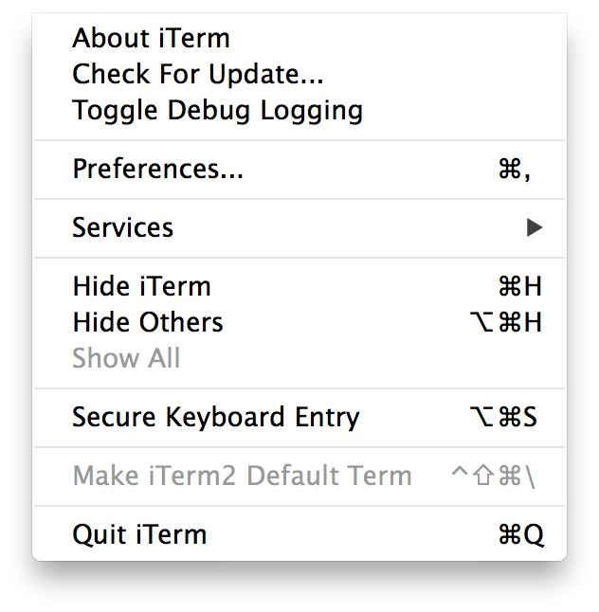Quit iTerm via the menu

coord(138,535)
